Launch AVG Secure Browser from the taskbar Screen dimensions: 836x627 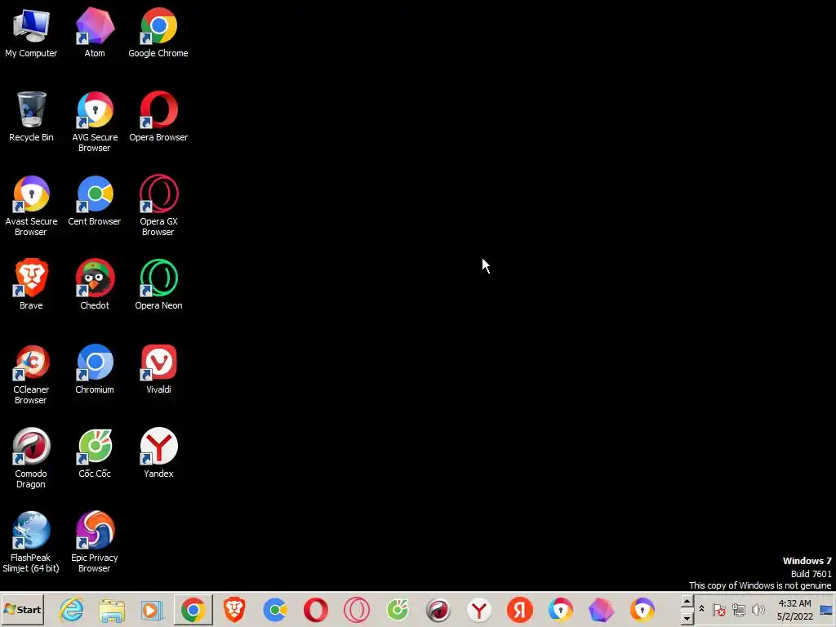[x=560, y=609]
